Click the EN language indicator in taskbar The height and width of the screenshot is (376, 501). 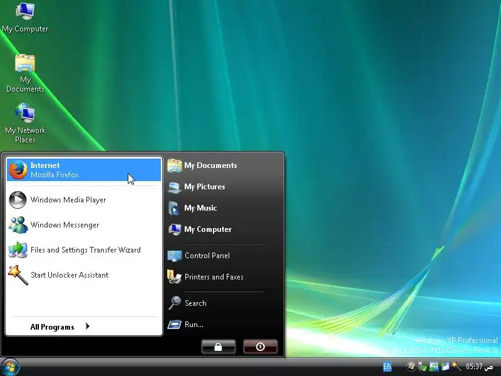click(387, 367)
